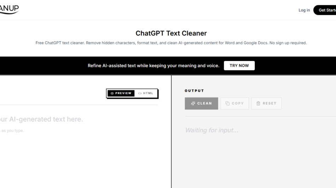Image resolution: width=336 pixels, height=188 pixels.
Task: Click the TRY NOW button
Action: click(239, 65)
